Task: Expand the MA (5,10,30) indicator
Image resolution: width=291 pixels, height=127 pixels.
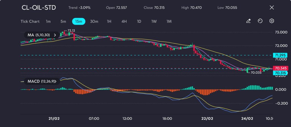Action: pyautogui.click(x=42, y=35)
